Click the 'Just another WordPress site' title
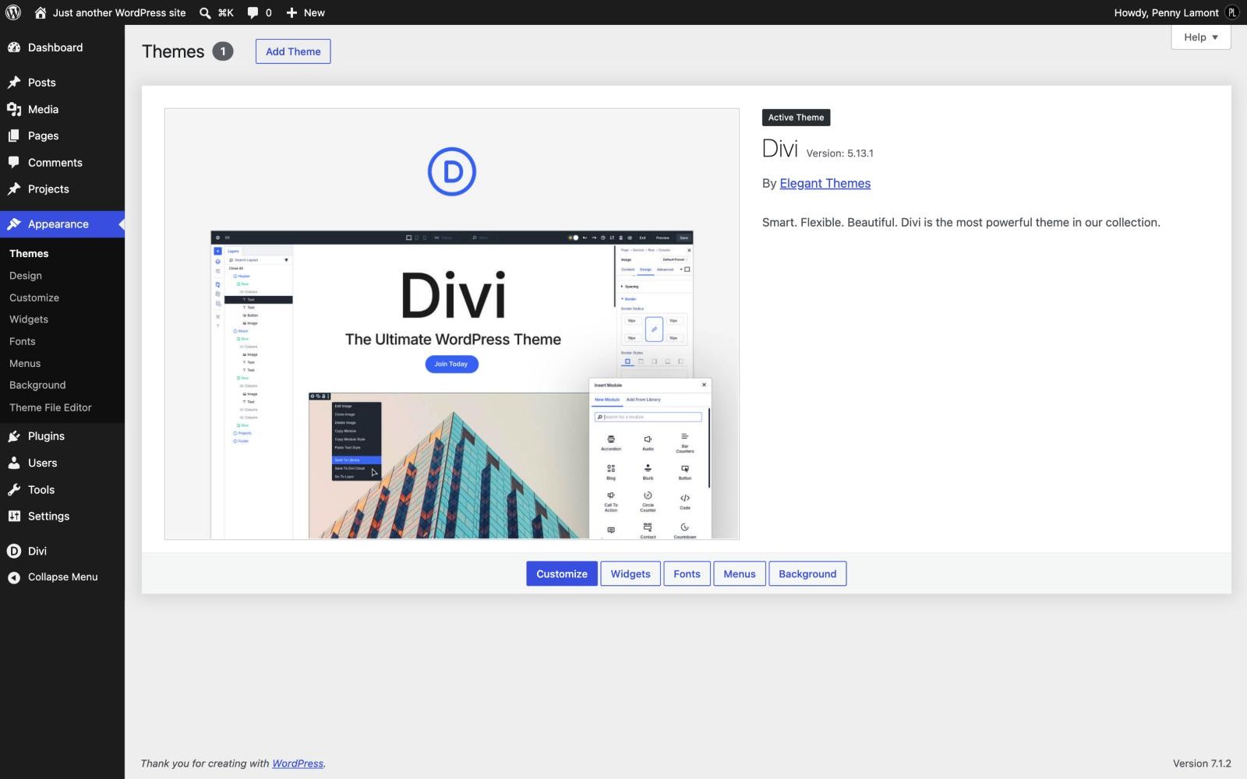Image resolution: width=1247 pixels, height=779 pixels. click(x=119, y=12)
